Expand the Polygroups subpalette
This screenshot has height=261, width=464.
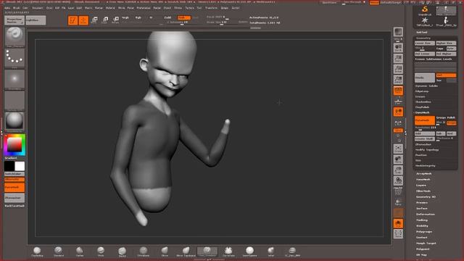pos(424,232)
